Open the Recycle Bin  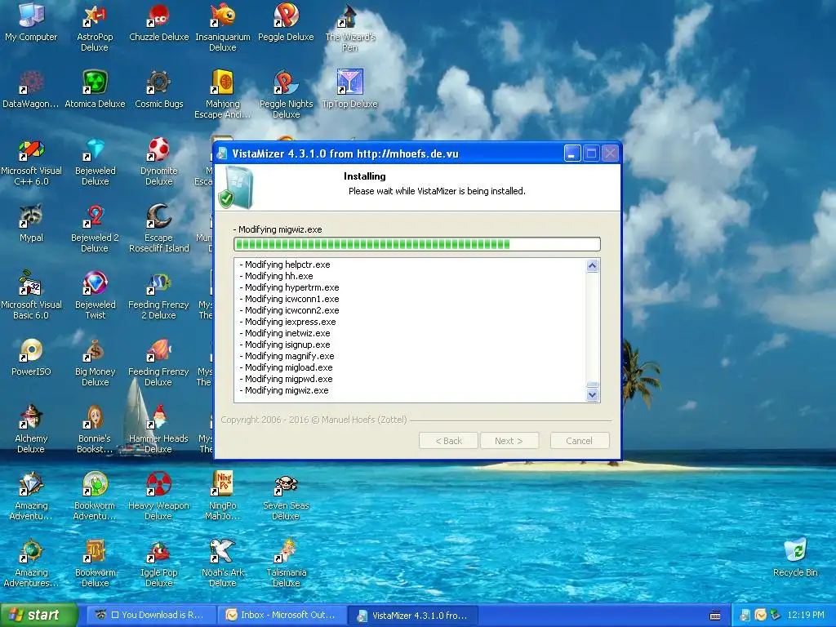click(x=795, y=557)
